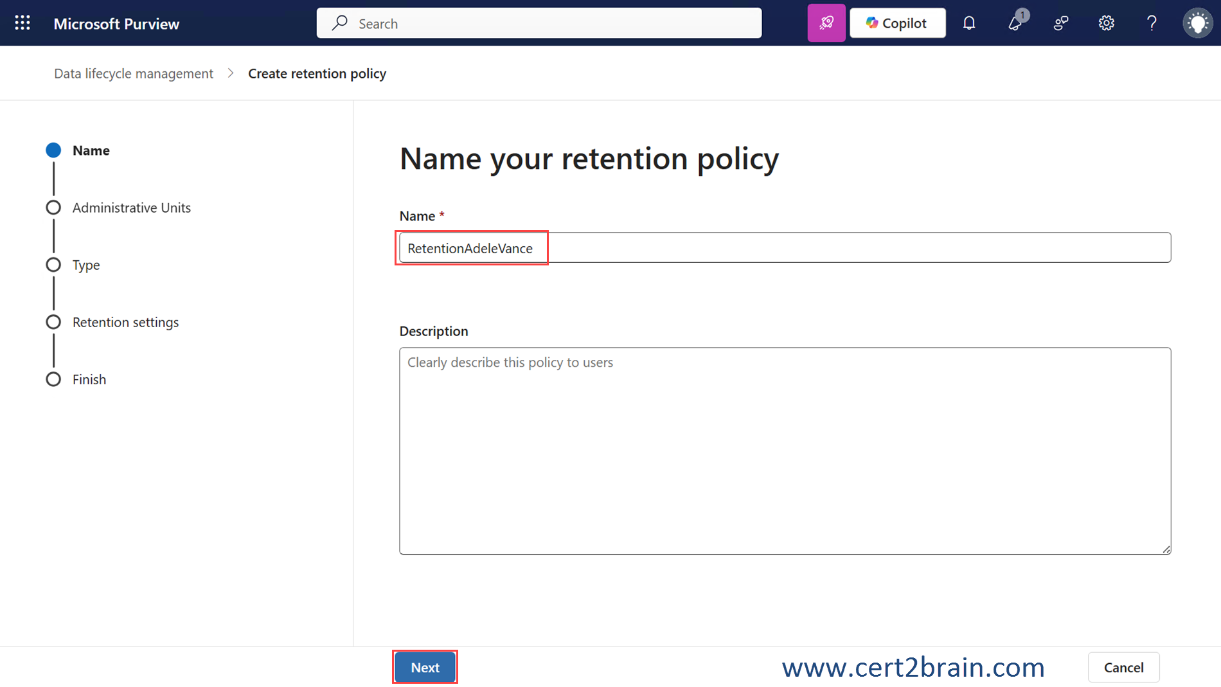Open the Copilot button
This screenshot has height=687, width=1221.
897,23
